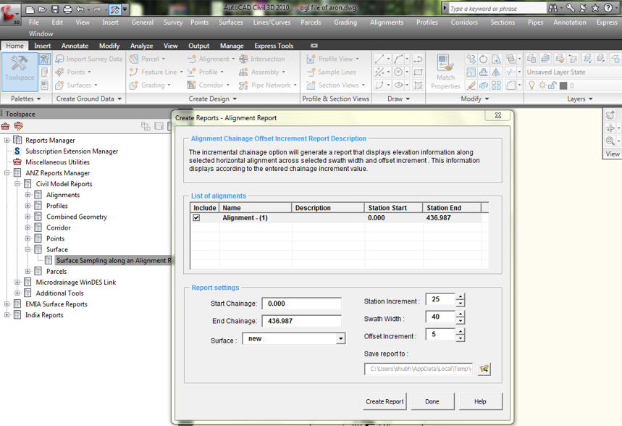Switch to the Annotate ribbon tab
Screen dimensions: 622x426
(75, 46)
